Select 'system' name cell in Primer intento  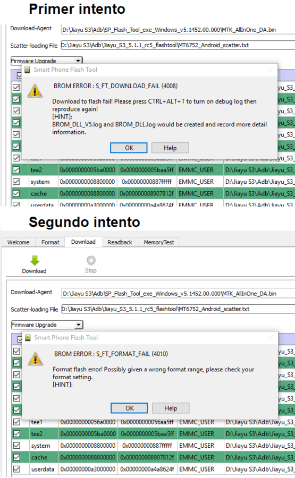click(43, 182)
